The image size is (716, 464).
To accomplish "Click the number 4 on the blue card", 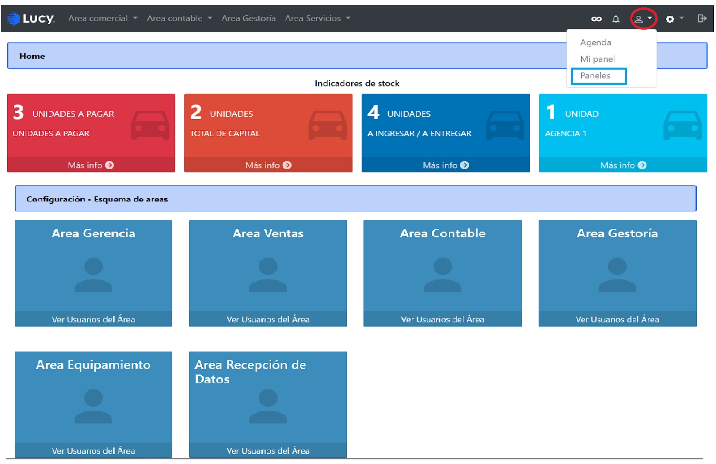I will [373, 112].
